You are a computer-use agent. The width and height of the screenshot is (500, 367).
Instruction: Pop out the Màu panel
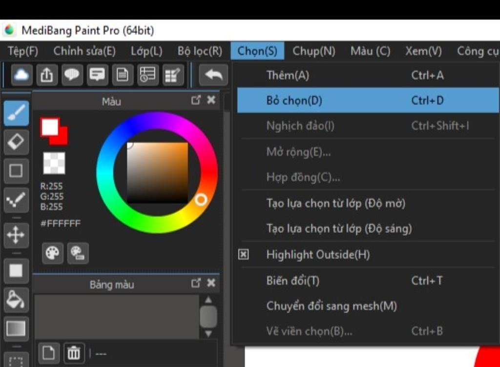point(196,101)
